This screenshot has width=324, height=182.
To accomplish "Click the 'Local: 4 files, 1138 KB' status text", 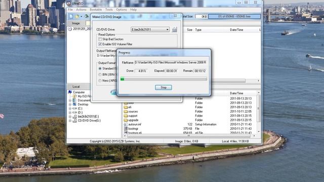I will click(x=235, y=142).
